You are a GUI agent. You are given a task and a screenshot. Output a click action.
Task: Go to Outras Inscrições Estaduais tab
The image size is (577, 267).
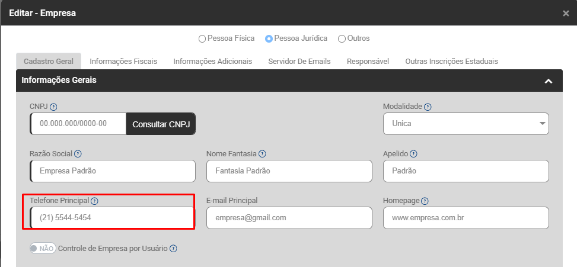(451, 61)
